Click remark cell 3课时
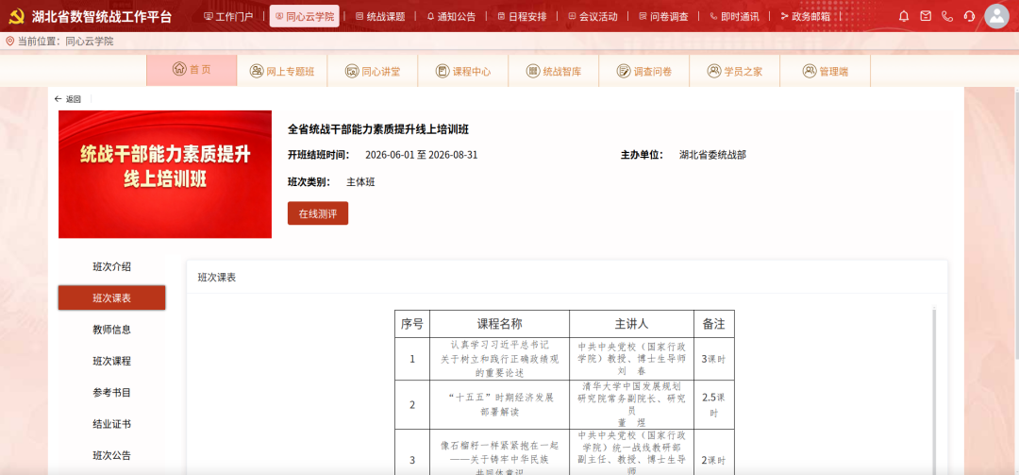This screenshot has height=475, width=1019. click(714, 359)
